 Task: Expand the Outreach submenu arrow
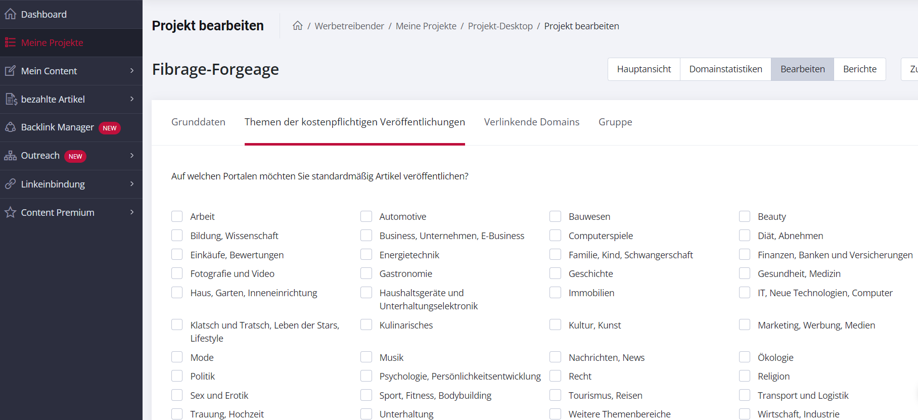(132, 156)
